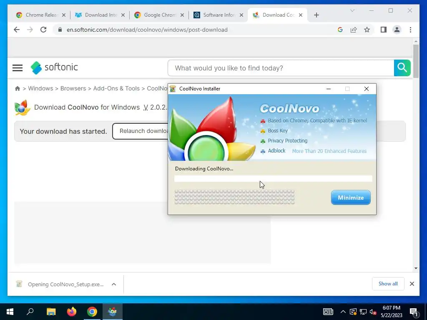Open Chrome profile avatar menu
This screenshot has width=427, height=320.
click(x=397, y=30)
